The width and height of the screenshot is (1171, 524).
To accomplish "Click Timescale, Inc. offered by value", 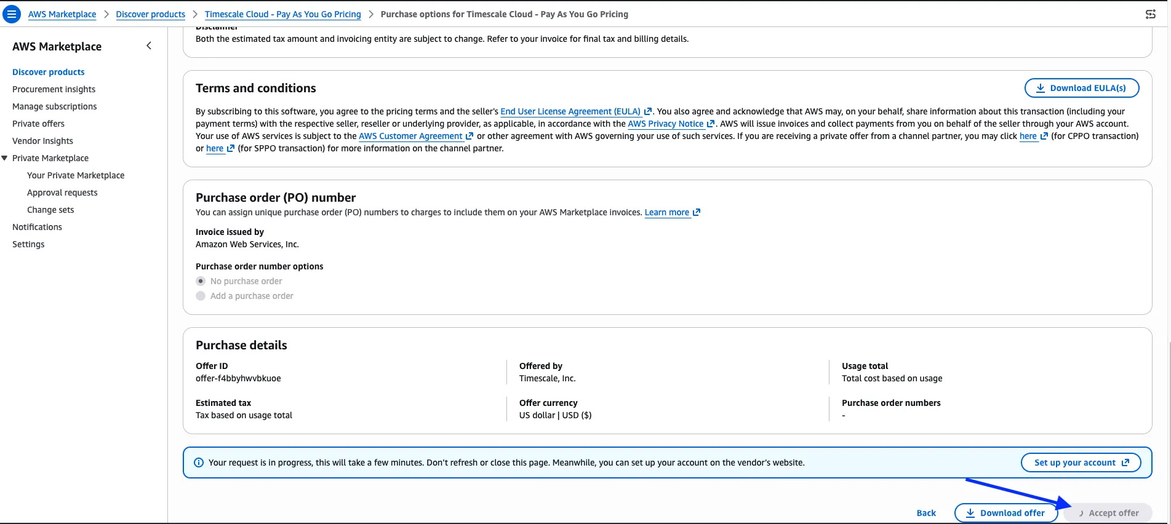I will tap(548, 378).
